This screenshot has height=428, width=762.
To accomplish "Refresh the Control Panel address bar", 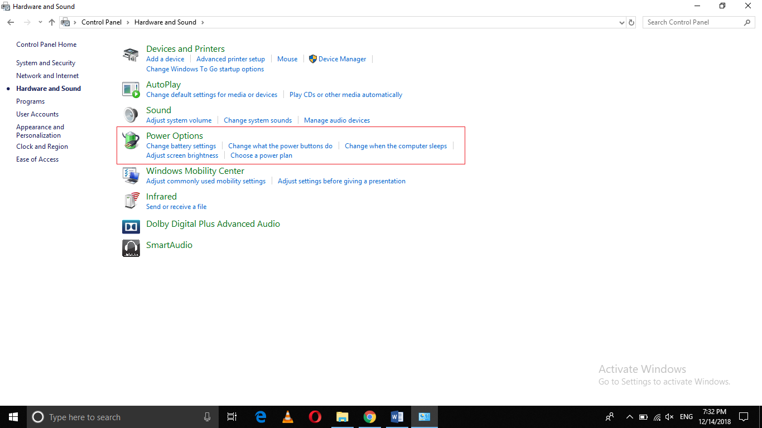I will [x=631, y=22].
